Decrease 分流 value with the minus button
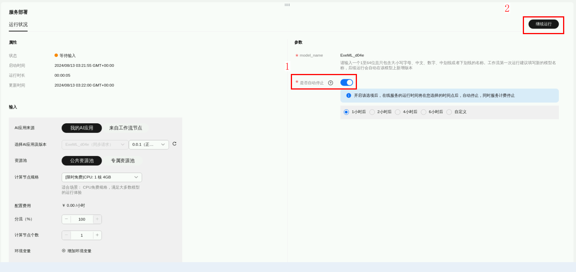Screen dimensions: 576x272 (x=66, y=219)
